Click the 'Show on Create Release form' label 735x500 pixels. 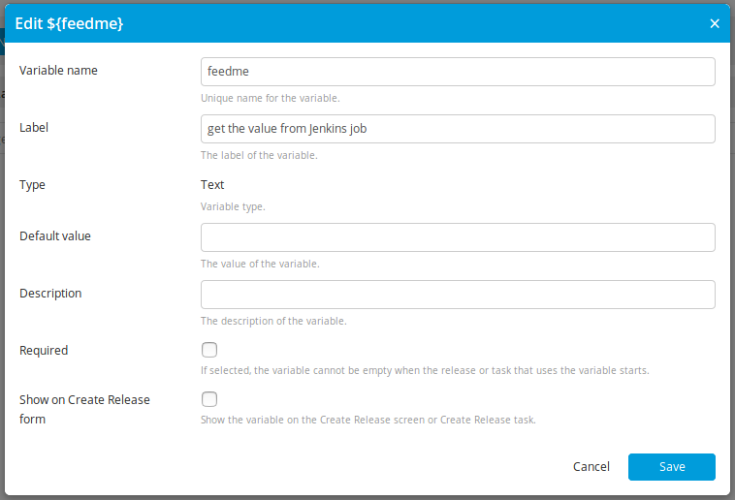click(84, 409)
